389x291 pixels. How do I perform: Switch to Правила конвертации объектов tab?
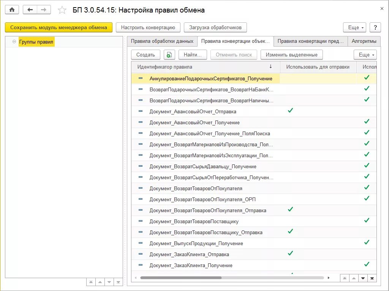pos(235,41)
